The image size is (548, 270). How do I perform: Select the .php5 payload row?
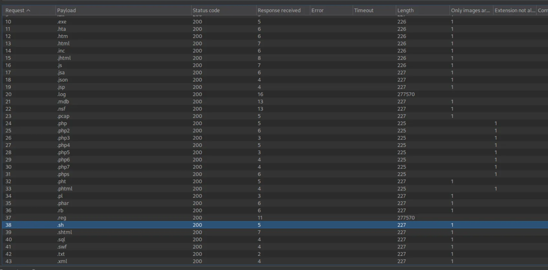click(x=275, y=152)
